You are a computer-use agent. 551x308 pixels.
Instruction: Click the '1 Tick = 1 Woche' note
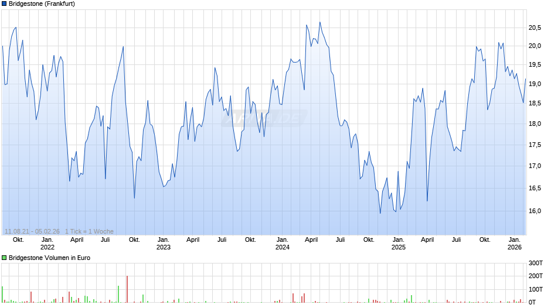click(89, 231)
